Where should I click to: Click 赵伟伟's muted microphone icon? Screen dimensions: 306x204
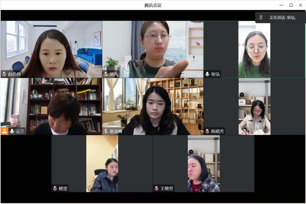[x=4, y=74]
